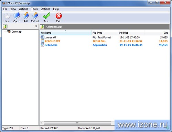172x132 pixels.
Task: Click the Unpacked: 128,442 status entry
Action: pyautogui.click(x=89, y=128)
